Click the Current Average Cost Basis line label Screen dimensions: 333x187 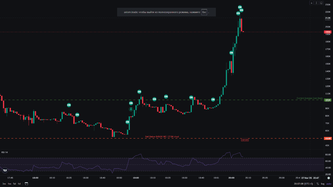coord(309,98)
